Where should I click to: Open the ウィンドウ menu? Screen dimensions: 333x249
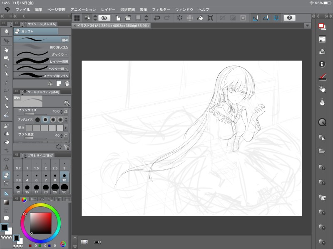pyautogui.click(x=184, y=10)
